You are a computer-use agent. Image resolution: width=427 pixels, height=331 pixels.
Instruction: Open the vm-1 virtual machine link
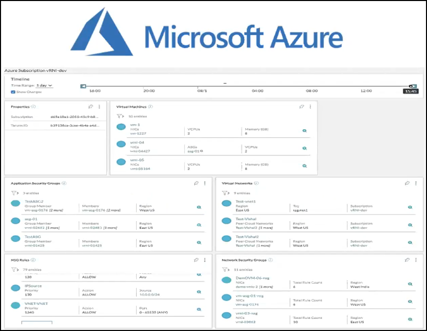[x=135, y=125]
